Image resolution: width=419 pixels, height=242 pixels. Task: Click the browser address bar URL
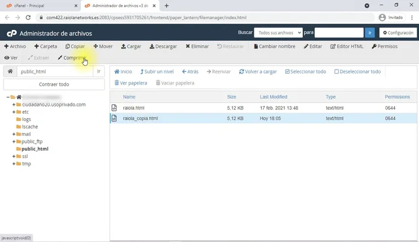click(146, 17)
